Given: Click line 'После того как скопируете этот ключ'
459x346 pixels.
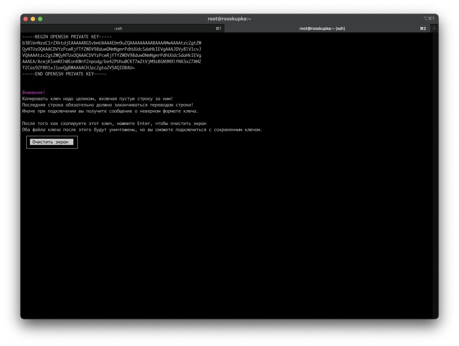Looking at the screenshot, I should click(x=114, y=124).
